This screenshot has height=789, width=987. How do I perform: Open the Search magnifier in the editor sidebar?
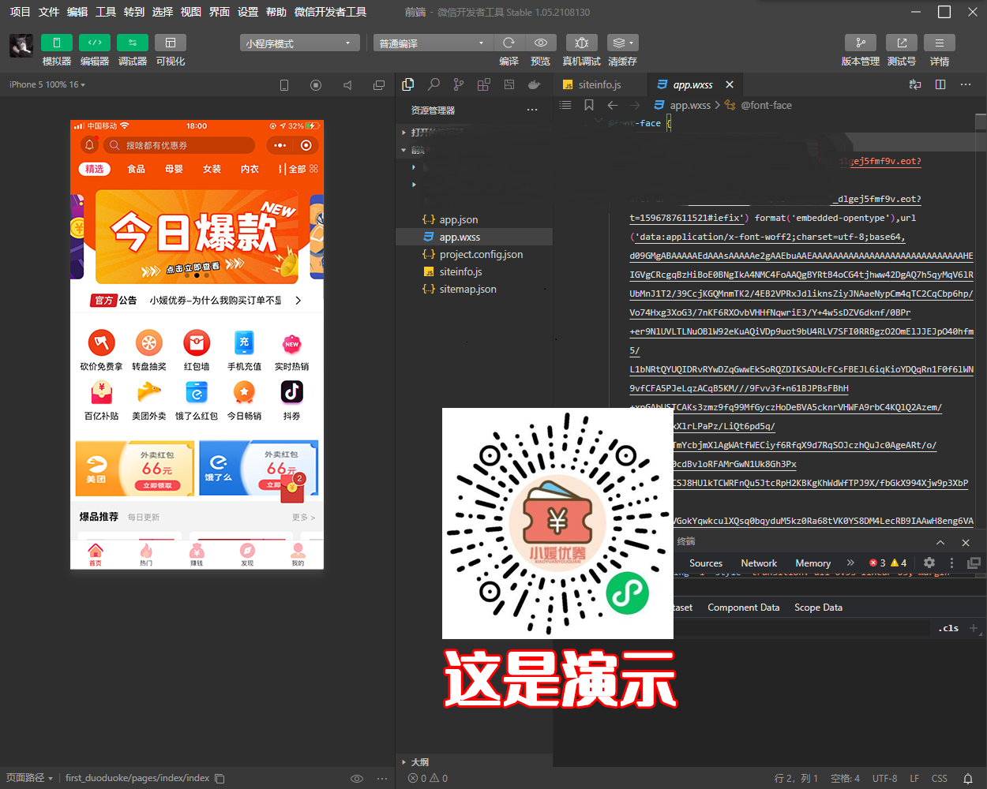pyautogui.click(x=433, y=84)
